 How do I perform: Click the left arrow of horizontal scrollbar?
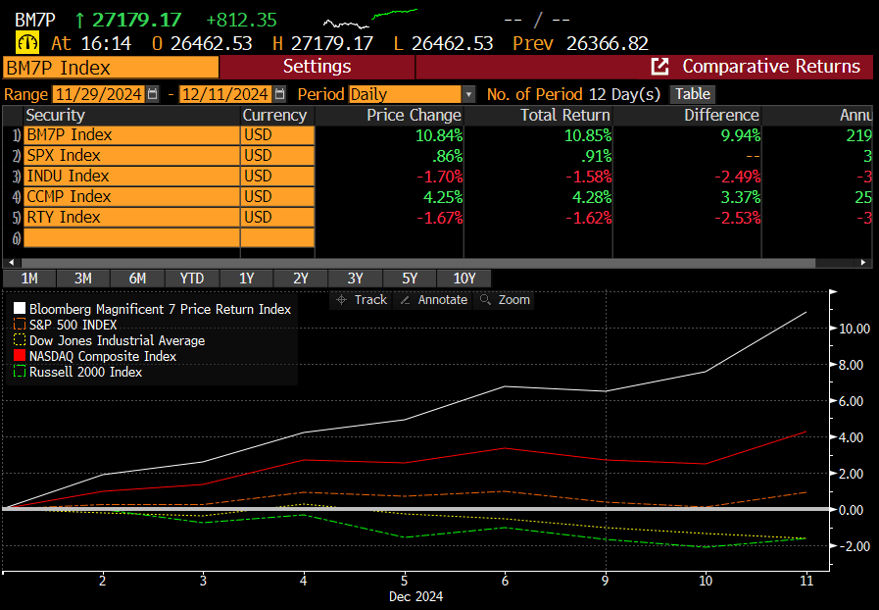[12, 263]
